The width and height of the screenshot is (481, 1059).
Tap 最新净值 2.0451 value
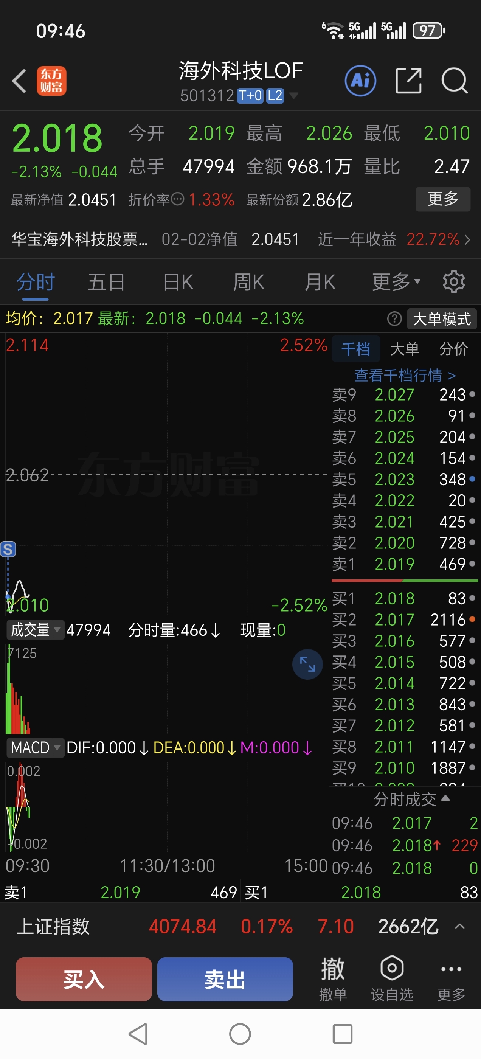pyautogui.click(x=92, y=200)
